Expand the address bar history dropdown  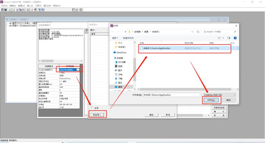(x=192, y=32)
